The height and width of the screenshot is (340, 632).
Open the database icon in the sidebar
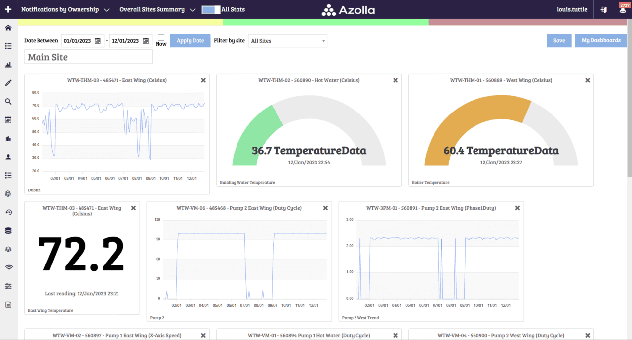coord(8,230)
